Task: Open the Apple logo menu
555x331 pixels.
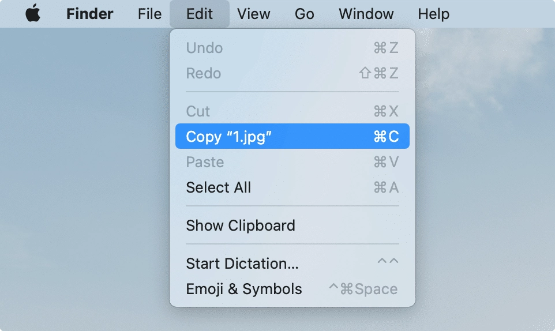Action: click(x=33, y=13)
